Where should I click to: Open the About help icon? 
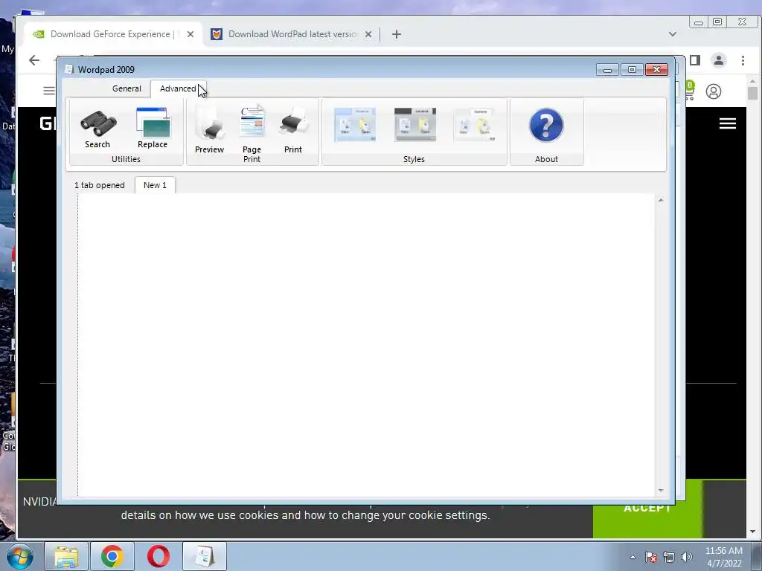[546, 125]
